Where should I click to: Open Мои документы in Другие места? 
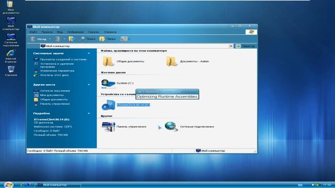click(x=52, y=95)
